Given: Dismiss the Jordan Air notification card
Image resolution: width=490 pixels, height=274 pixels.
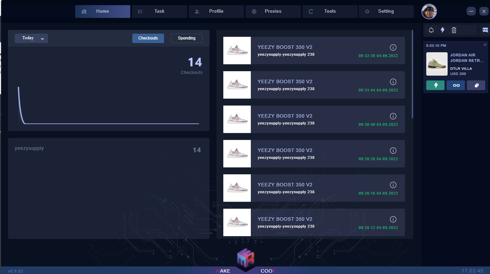Looking at the screenshot, I should 485,45.
